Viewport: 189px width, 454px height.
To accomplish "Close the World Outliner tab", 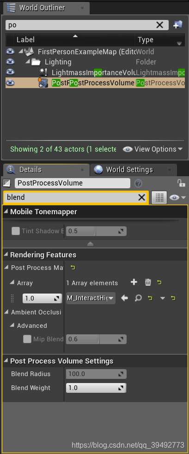I will 82,8.
